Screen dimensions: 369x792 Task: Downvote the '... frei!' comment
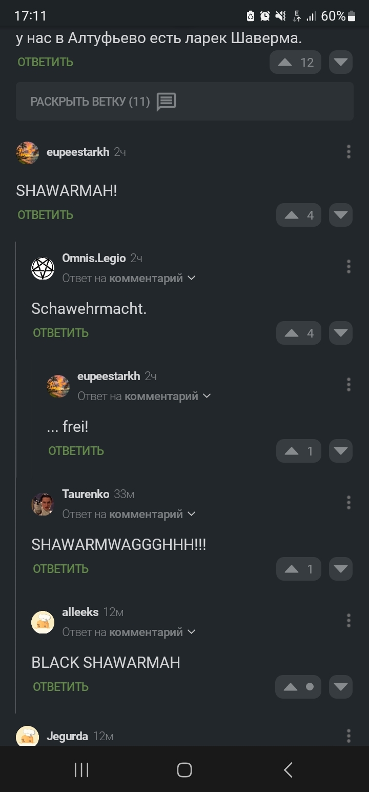(341, 451)
